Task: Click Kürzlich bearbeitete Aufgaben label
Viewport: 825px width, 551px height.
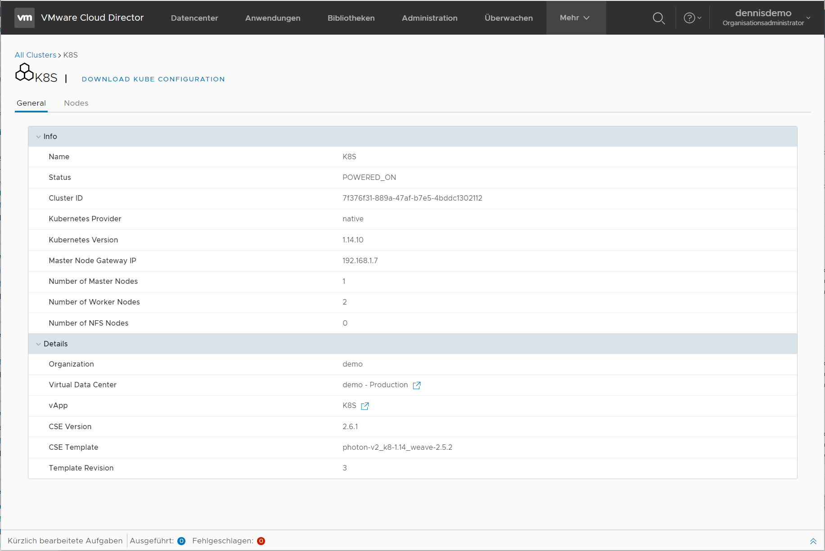Action: click(x=65, y=541)
